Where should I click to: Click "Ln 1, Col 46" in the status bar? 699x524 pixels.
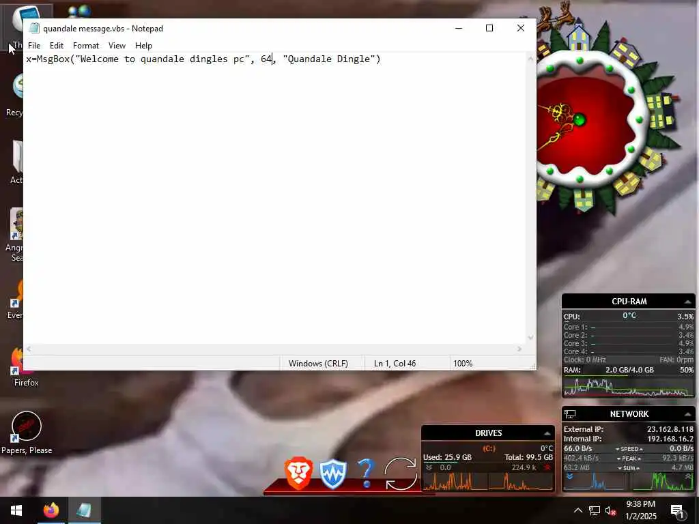click(x=395, y=363)
